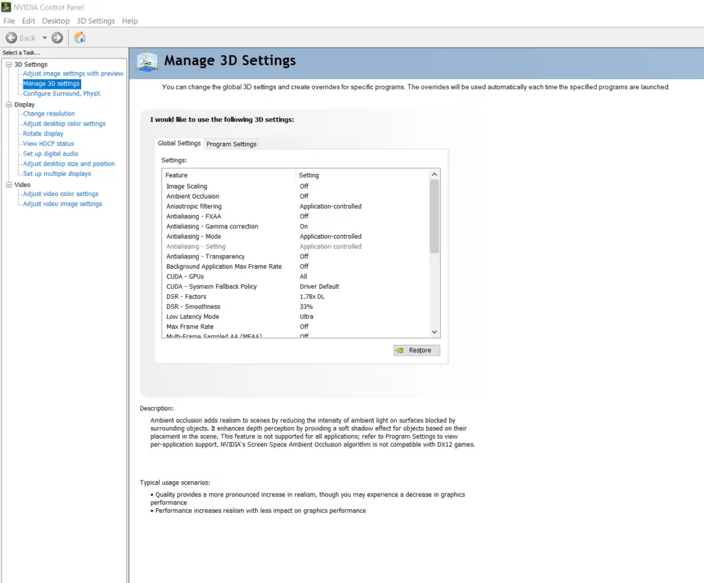The height and width of the screenshot is (583, 704).
Task: Click the Setting column header
Action: pyautogui.click(x=362, y=175)
